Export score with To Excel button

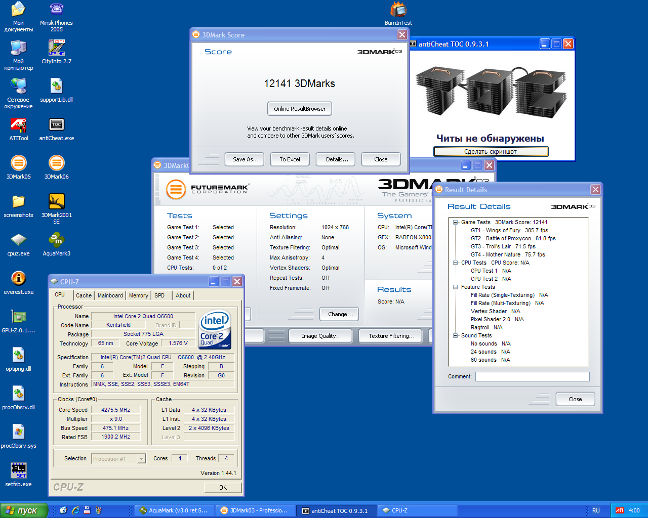(290, 159)
